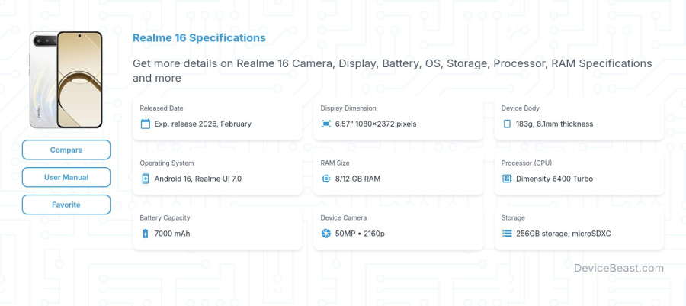Click the battery capacity icon
686x306 pixels.
pos(146,234)
